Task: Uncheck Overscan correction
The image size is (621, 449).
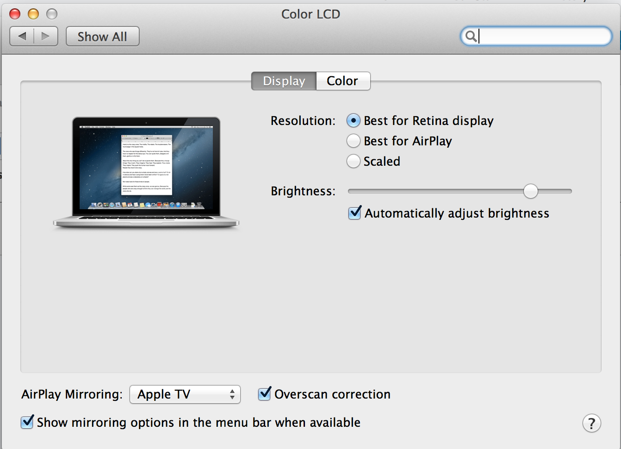Action: point(264,394)
